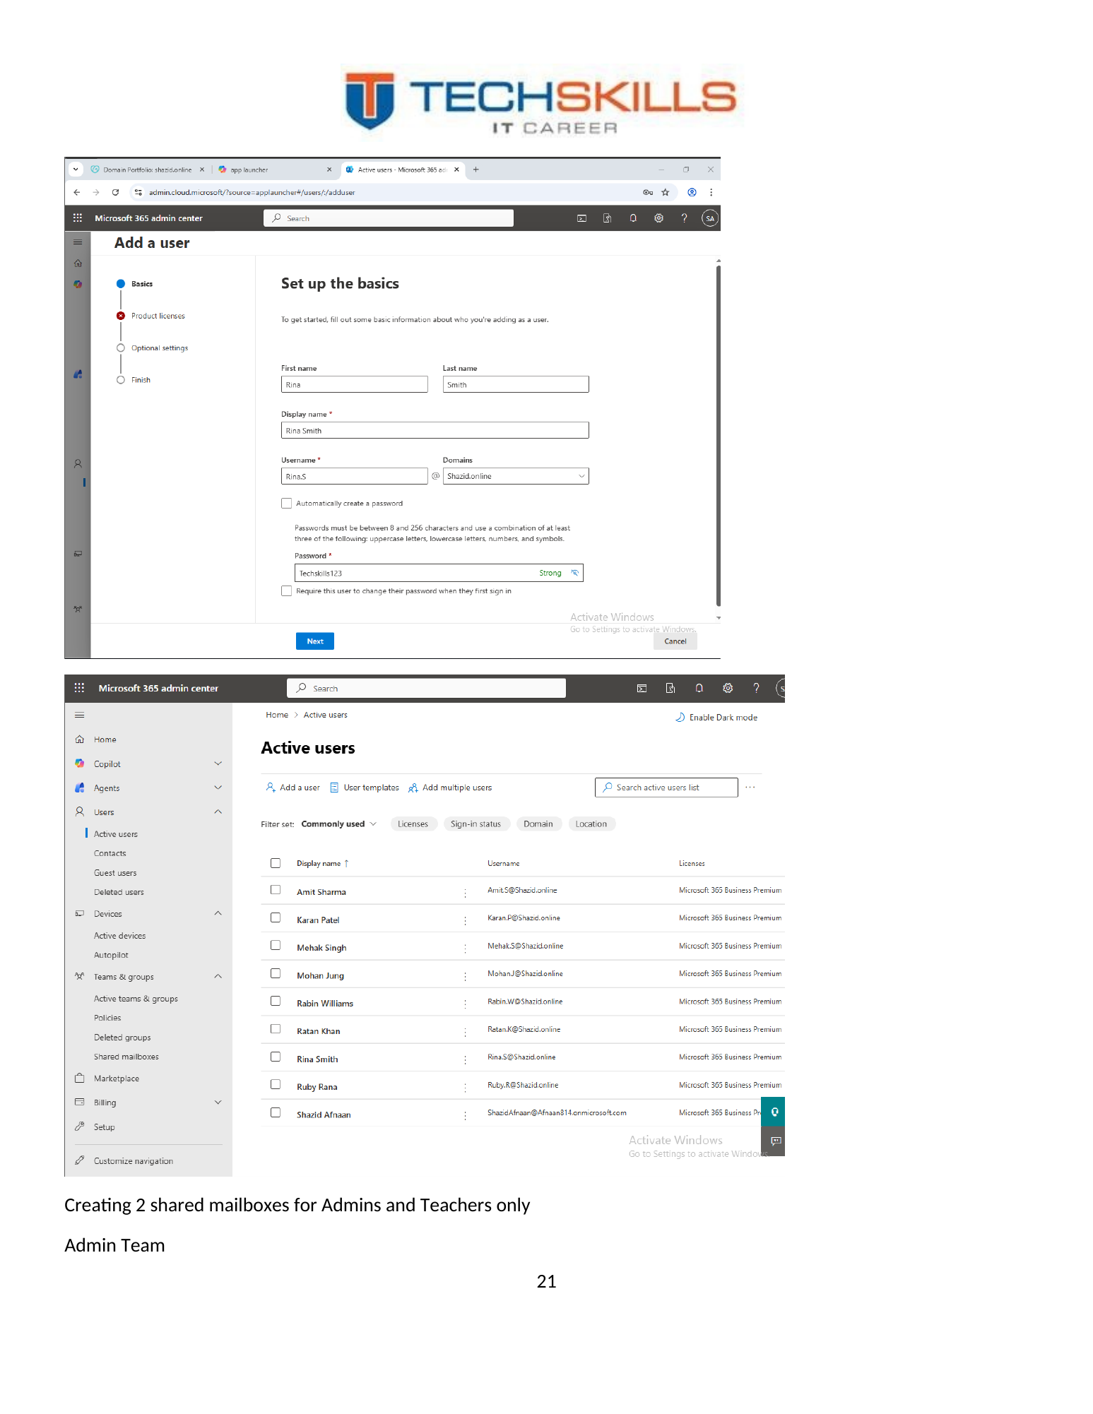The image size is (1093, 1414).
Task: Switch to the app launcher browser tab
Action: coord(275,170)
